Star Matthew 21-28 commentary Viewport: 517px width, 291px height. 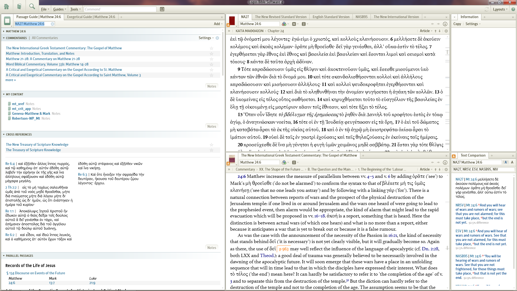pos(211,59)
